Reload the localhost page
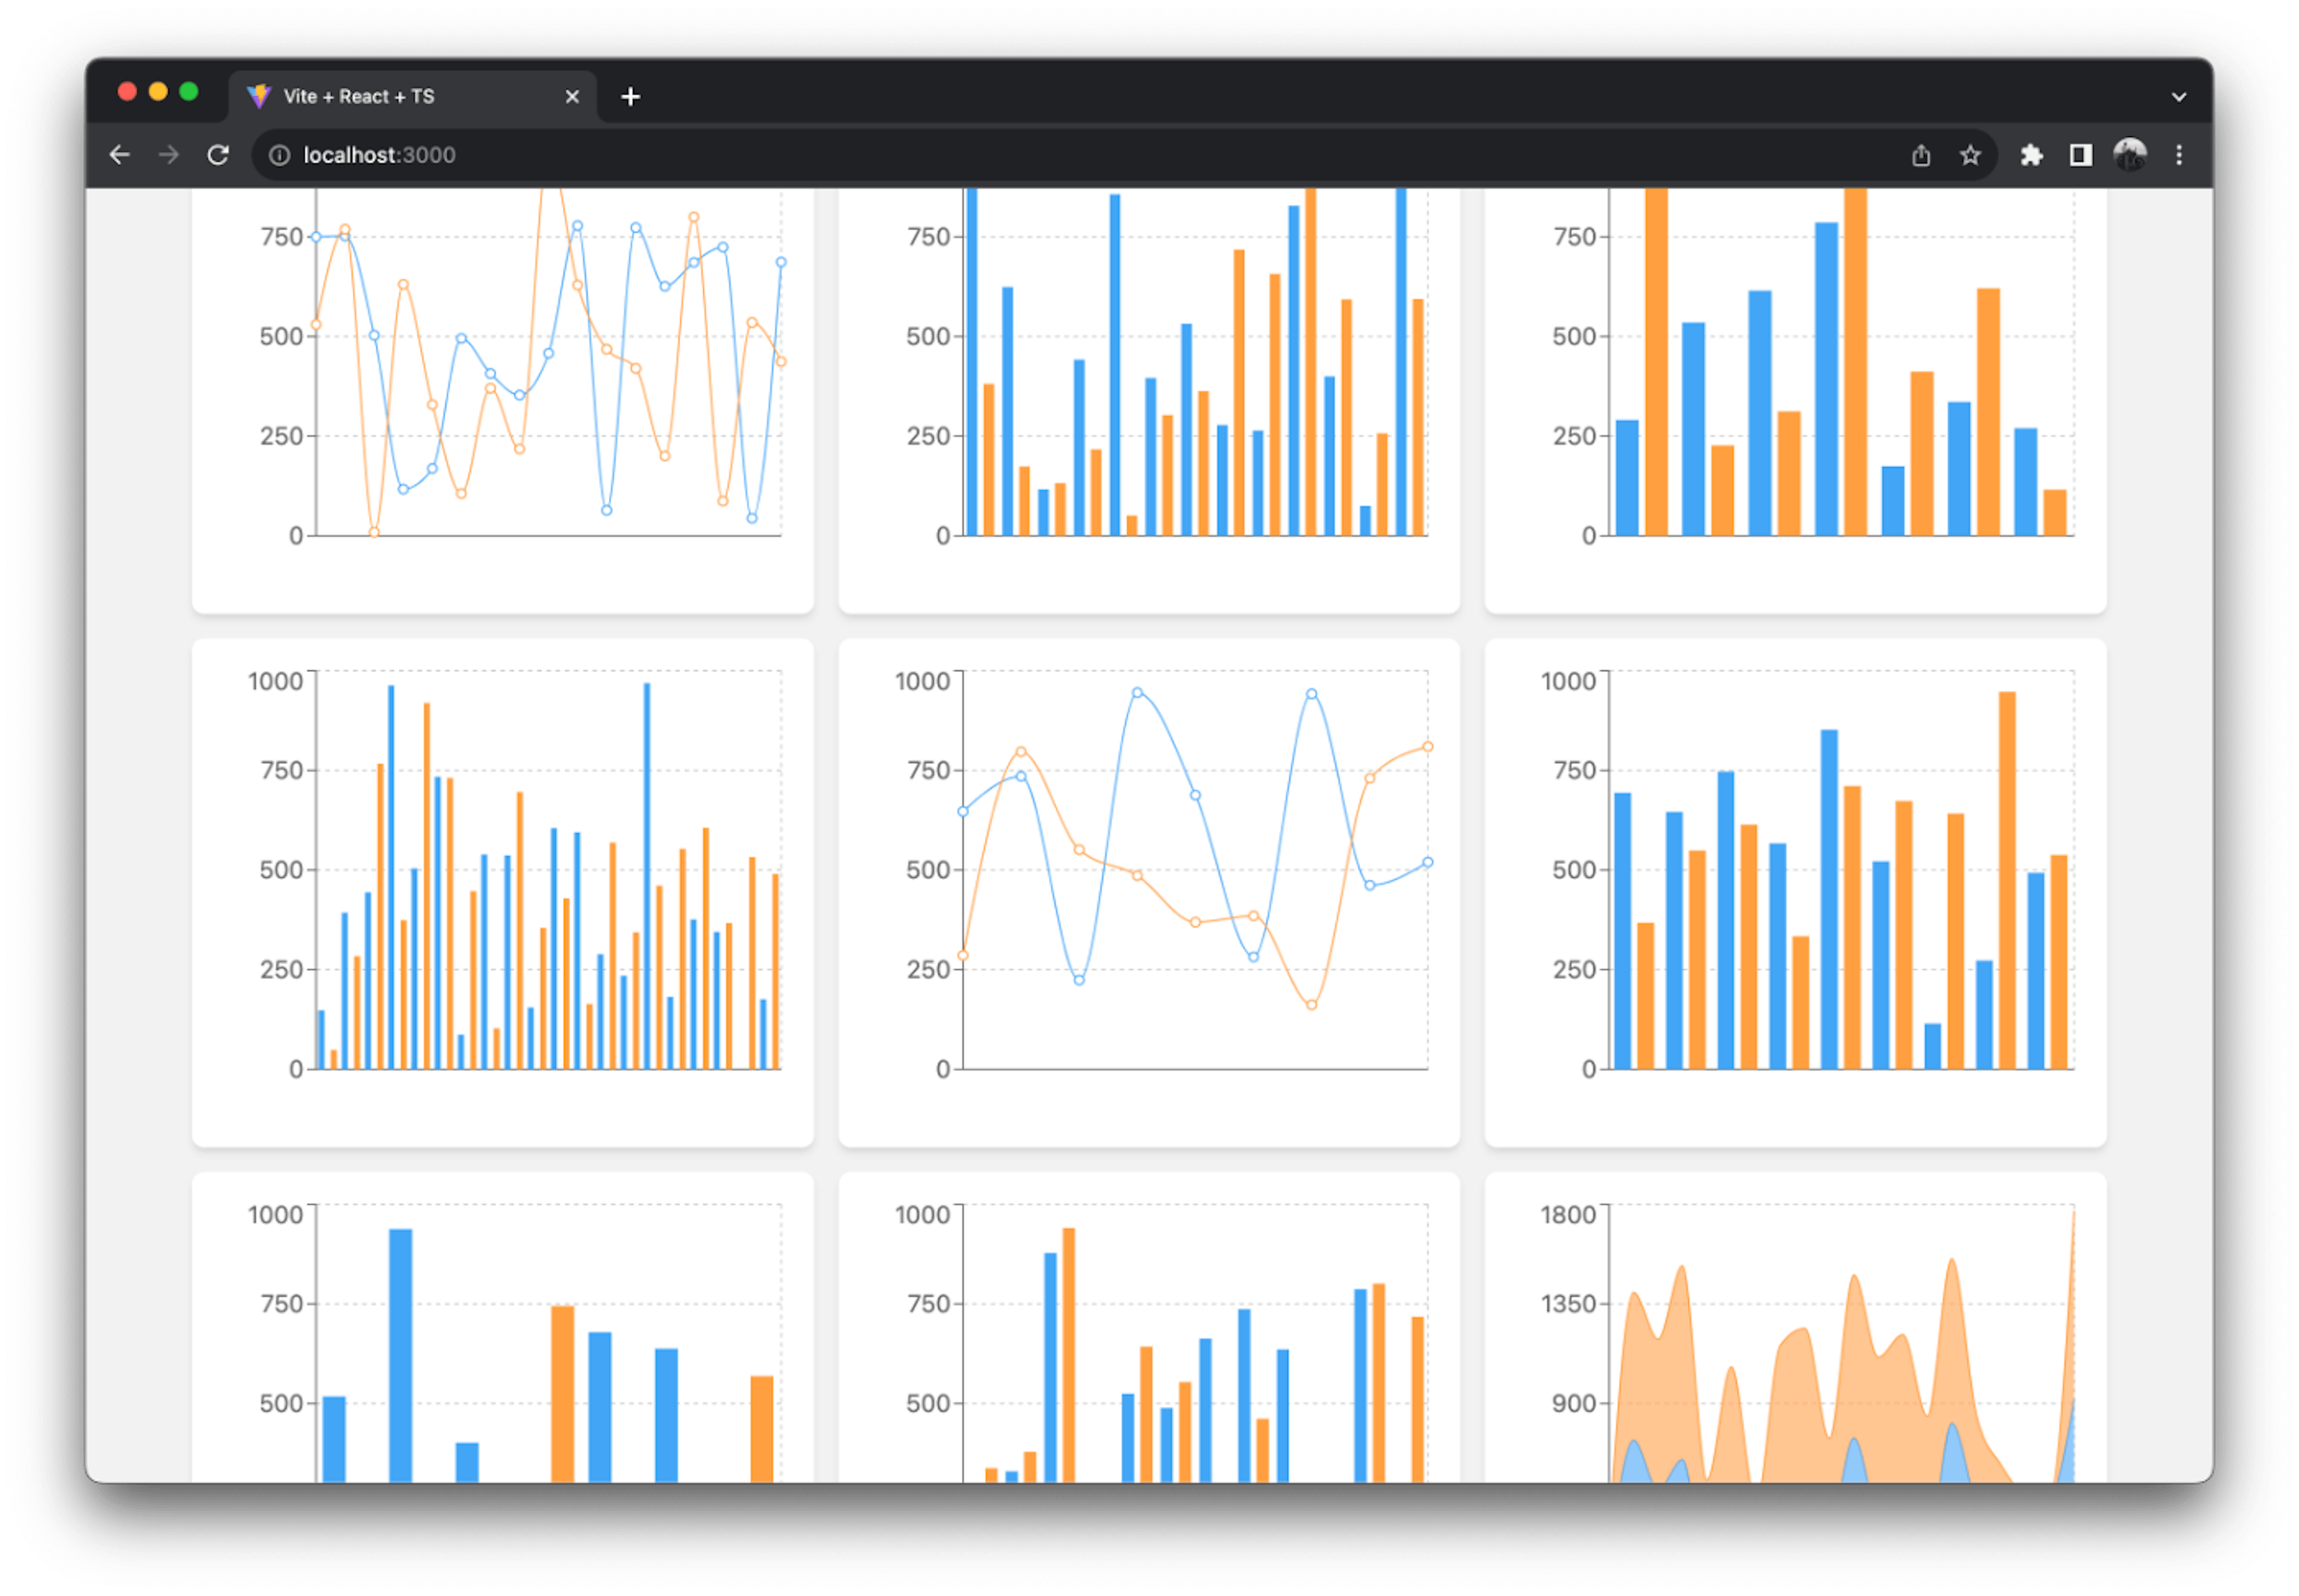Screen dimensions: 2299x1596 [x=218, y=155]
